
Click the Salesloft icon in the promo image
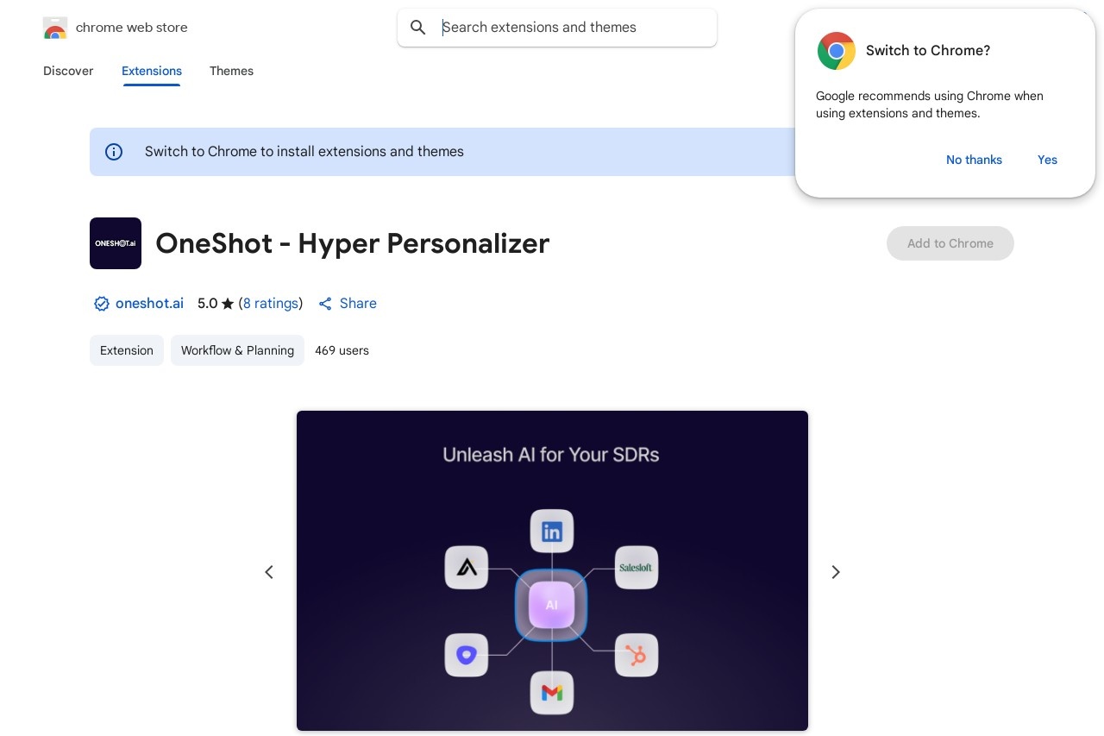[637, 568]
